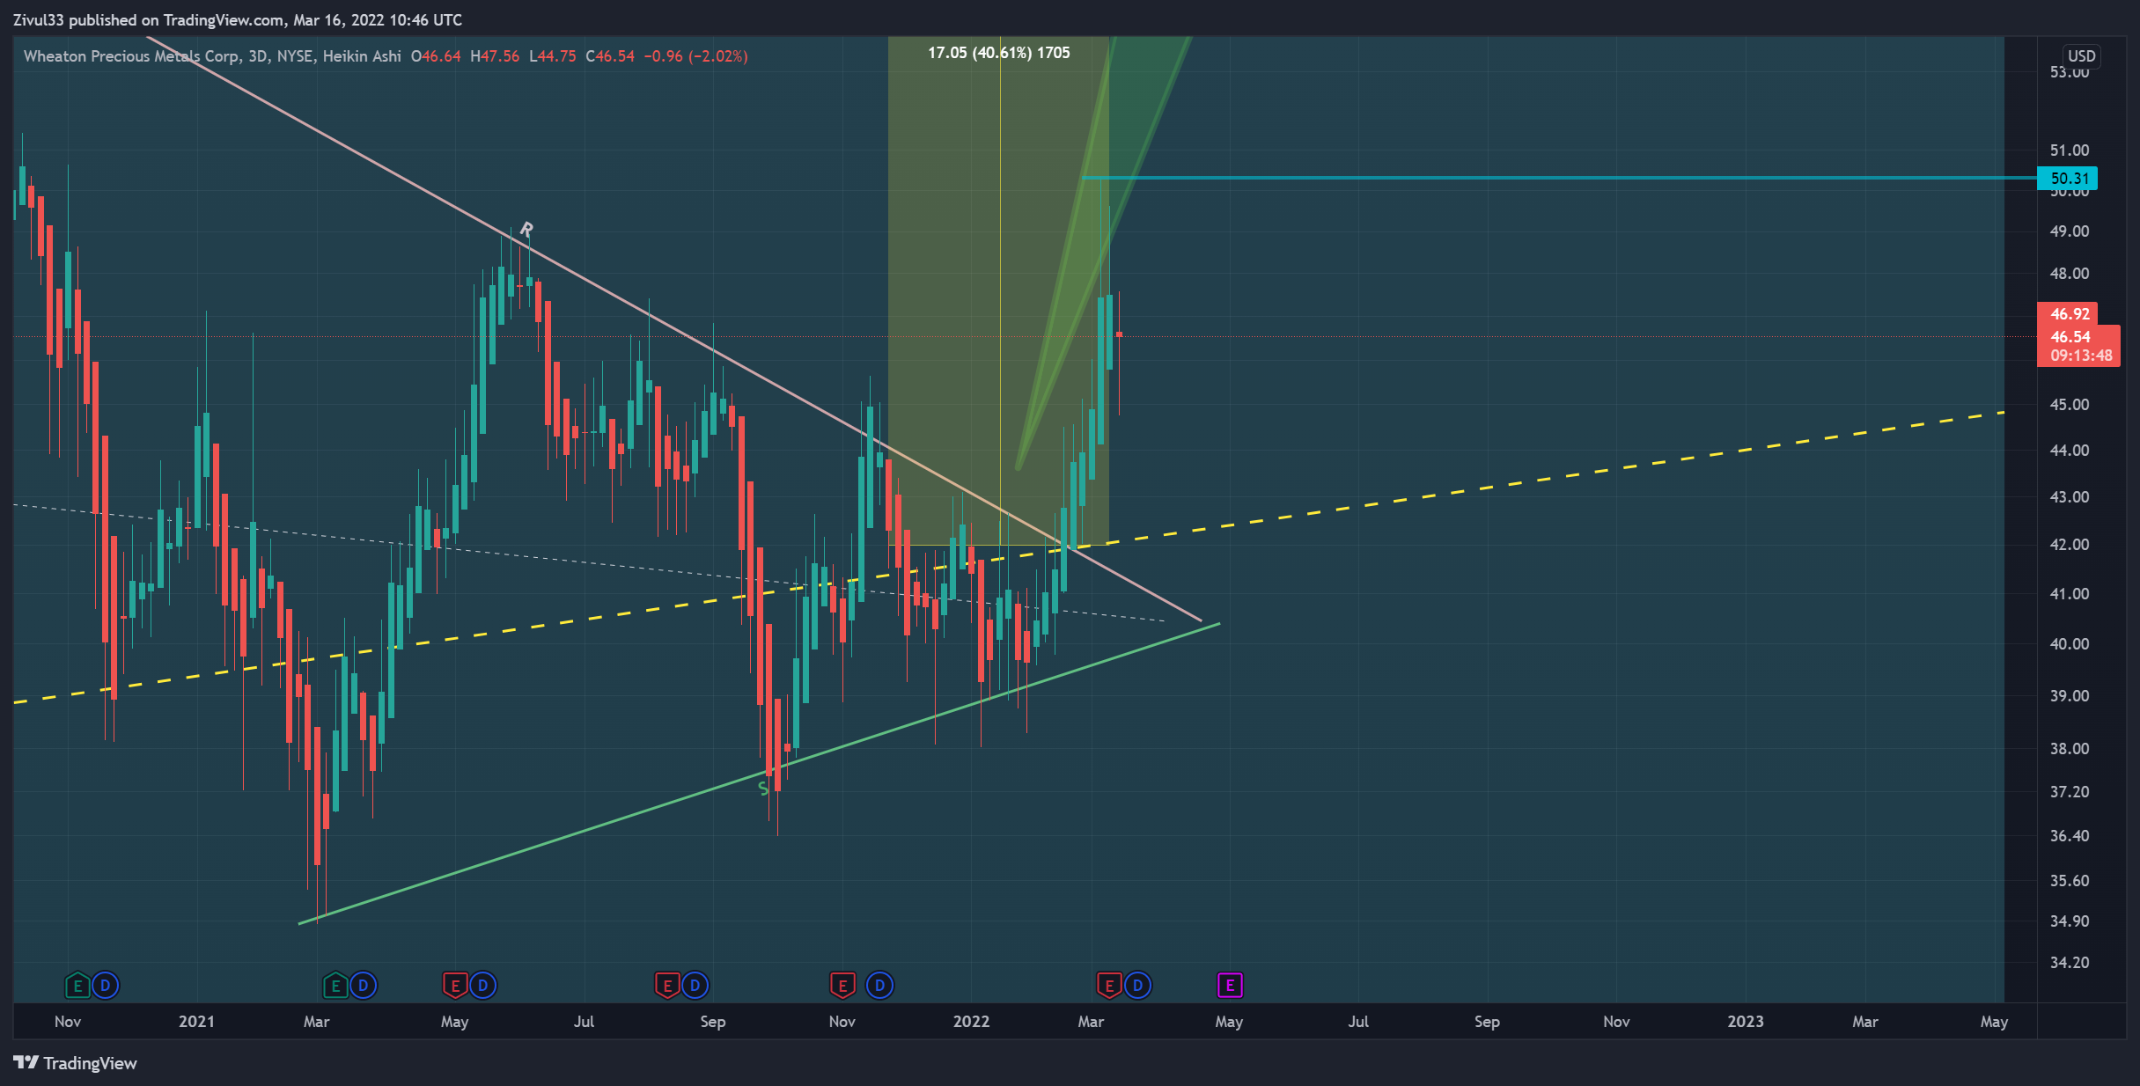
Task: Click the red E earnings marker before Sep 2021
Action: 666,986
